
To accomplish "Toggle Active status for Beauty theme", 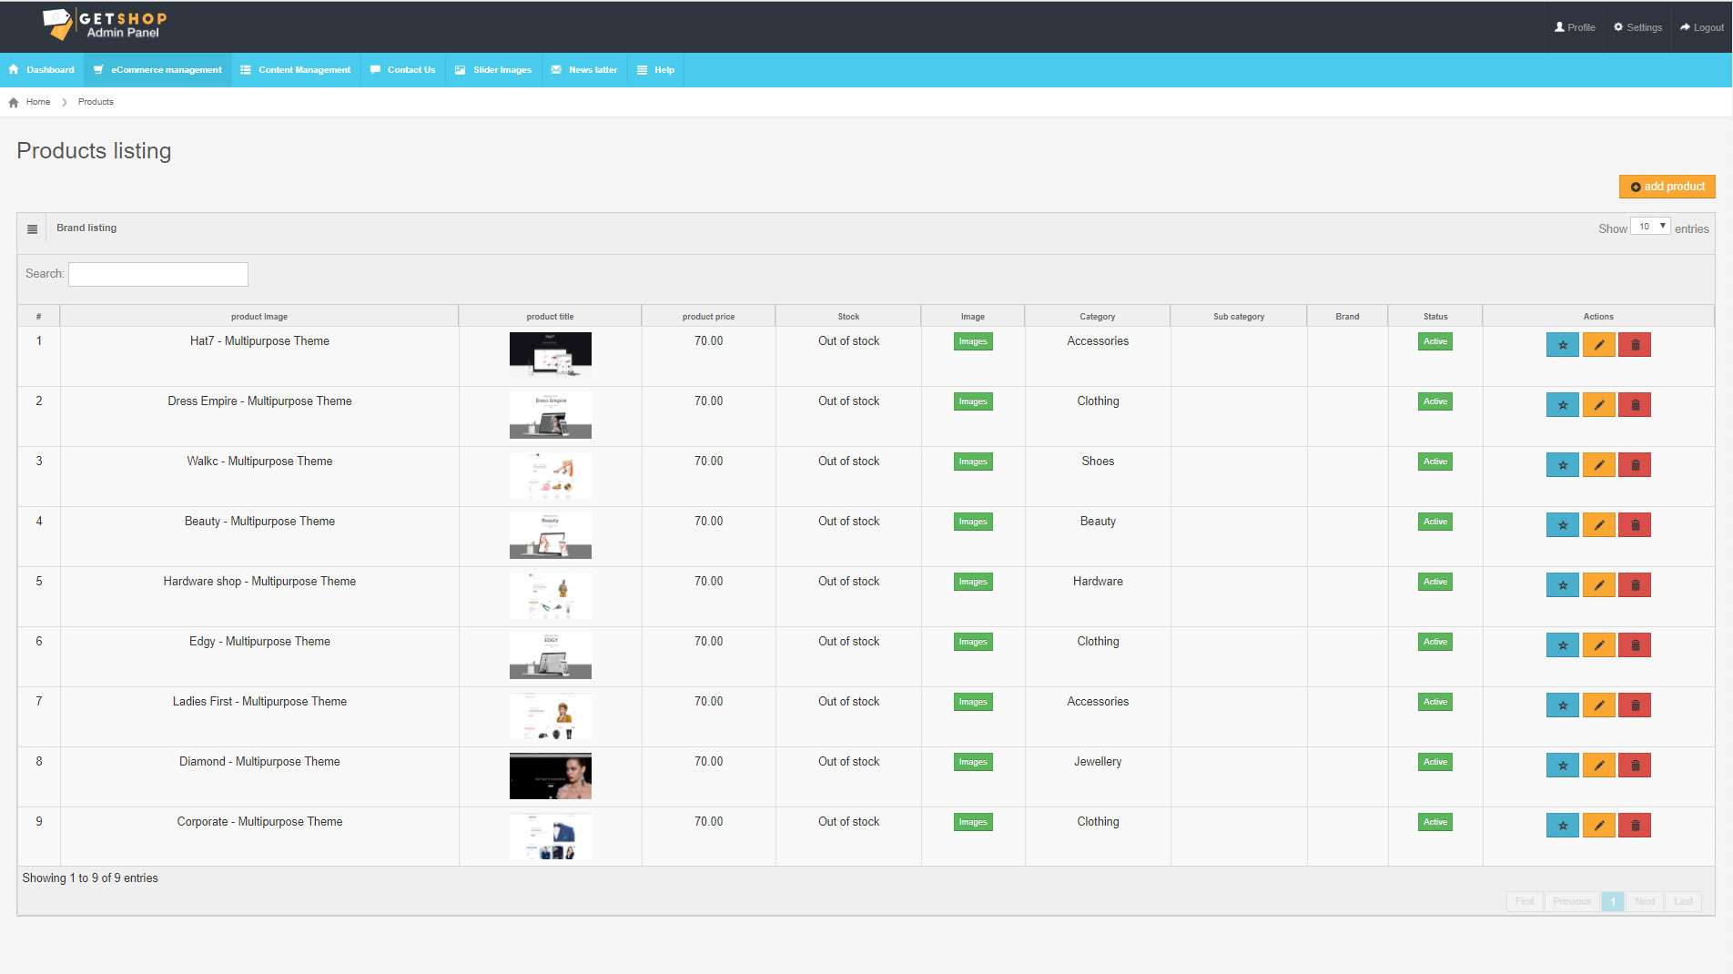I will tap(1434, 522).
